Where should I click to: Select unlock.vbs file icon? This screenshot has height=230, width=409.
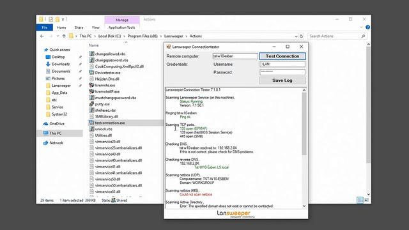coord(91,129)
